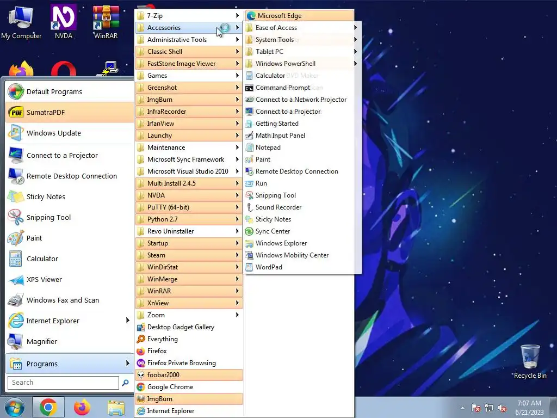Open the Recycle Bin on the desktop
This screenshot has width=557, height=418.
530,362
